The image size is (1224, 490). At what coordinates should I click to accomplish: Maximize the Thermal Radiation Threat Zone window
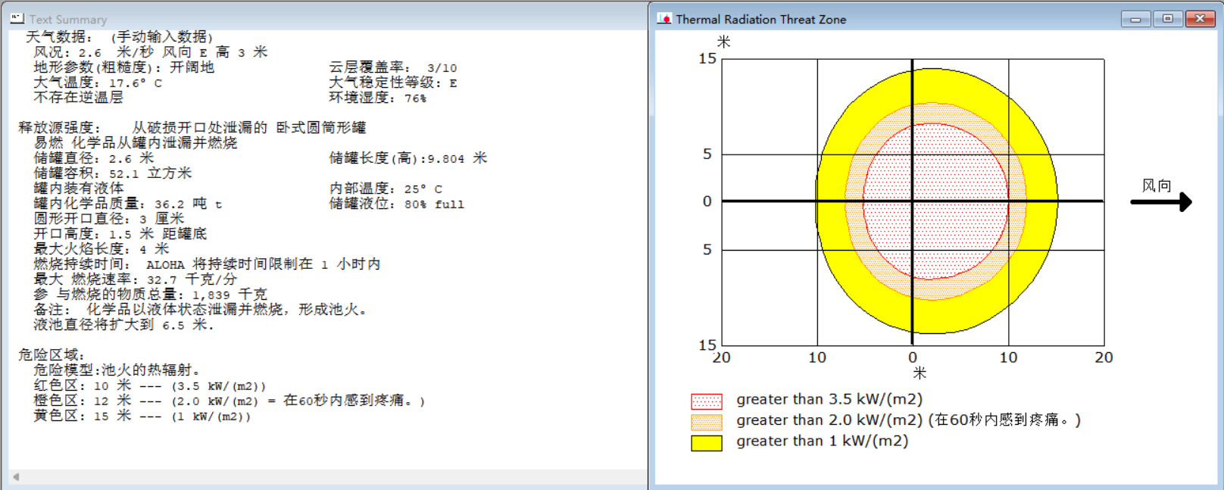click(1167, 19)
